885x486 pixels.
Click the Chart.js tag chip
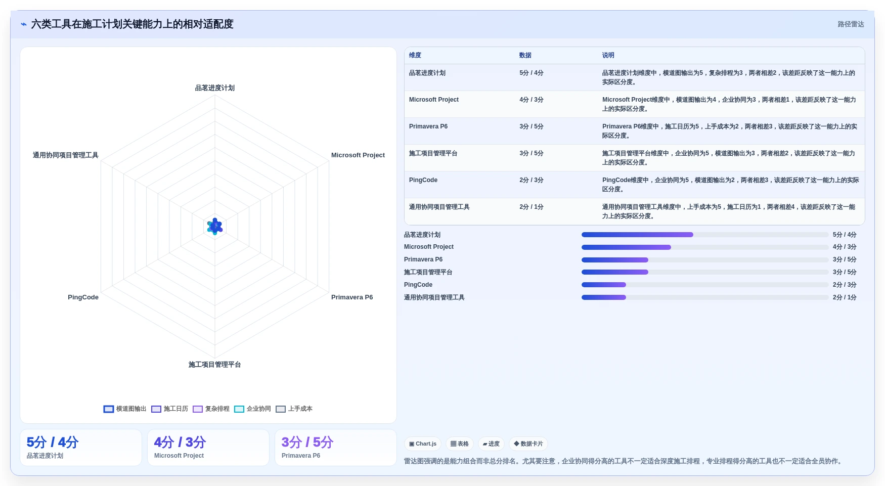[x=423, y=444]
